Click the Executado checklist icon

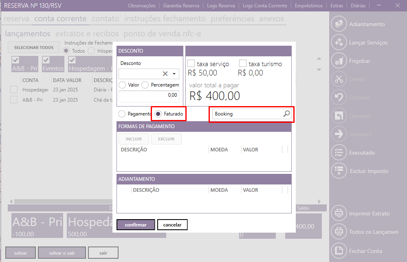[x=339, y=153]
